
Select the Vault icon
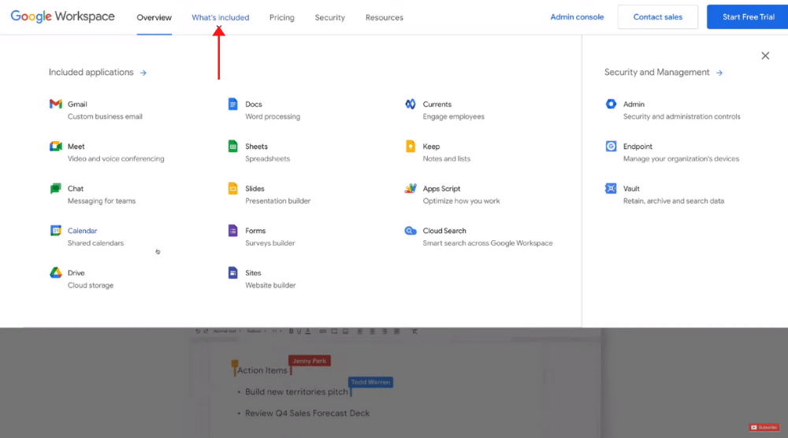click(x=611, y=188)
